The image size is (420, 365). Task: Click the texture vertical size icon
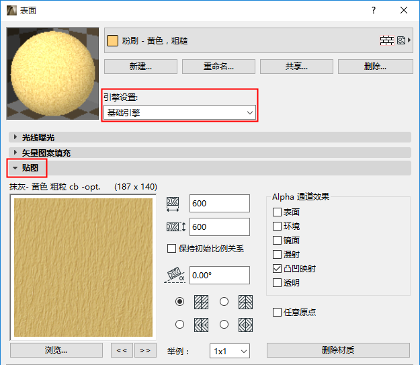point(176,227)
